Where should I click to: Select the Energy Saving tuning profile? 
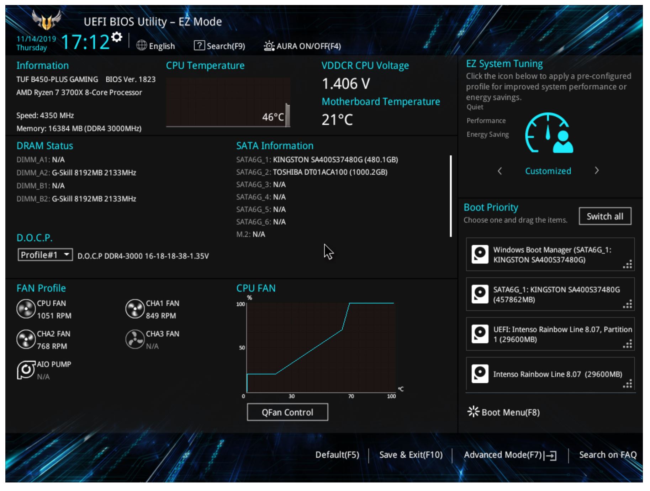(488, 134)
